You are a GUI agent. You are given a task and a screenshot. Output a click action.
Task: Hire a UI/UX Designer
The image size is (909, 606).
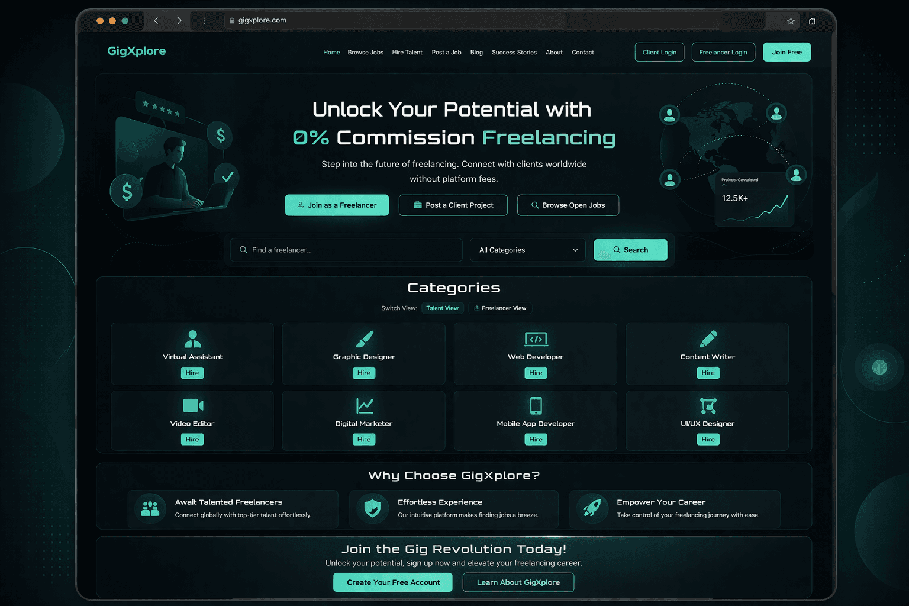pos(708,440)
